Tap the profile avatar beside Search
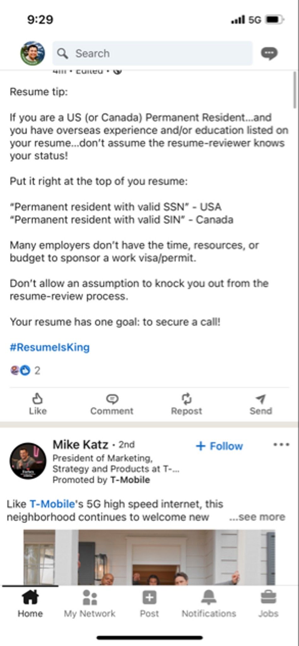Screen dimensions: 299x646 pyautogui.click(x=32, y=53)
